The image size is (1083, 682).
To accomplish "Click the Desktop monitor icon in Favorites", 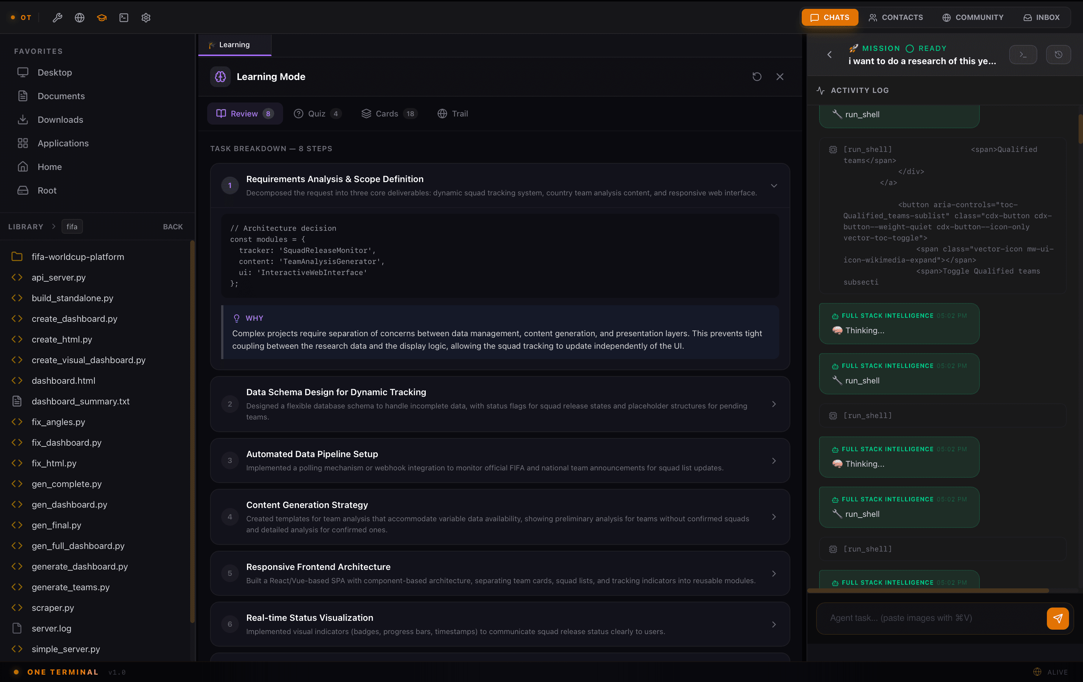I will coord(23,72).
